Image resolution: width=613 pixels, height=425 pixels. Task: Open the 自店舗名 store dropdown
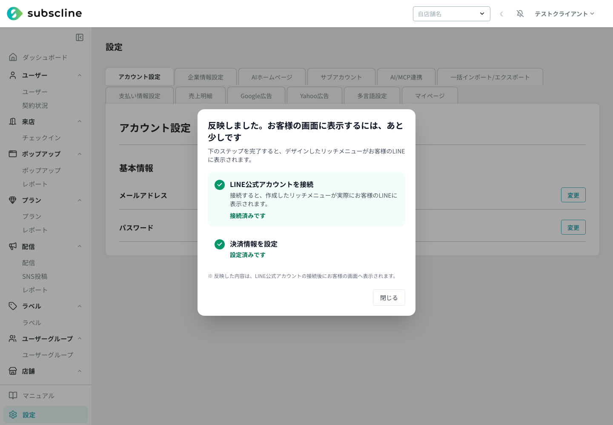point(452,14)
